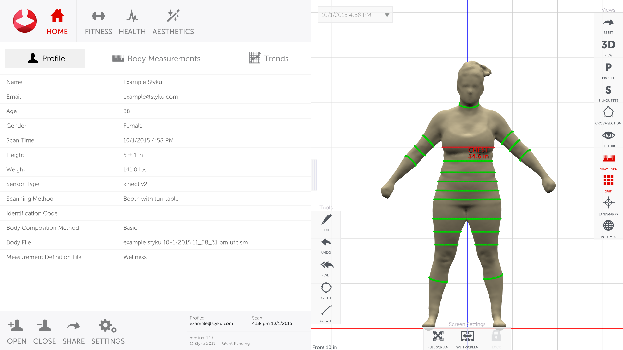
Task: Enter Full Screen mode
Action: 438,339
